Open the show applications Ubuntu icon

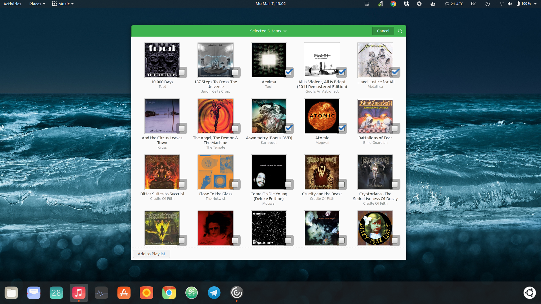coord(529,293)
